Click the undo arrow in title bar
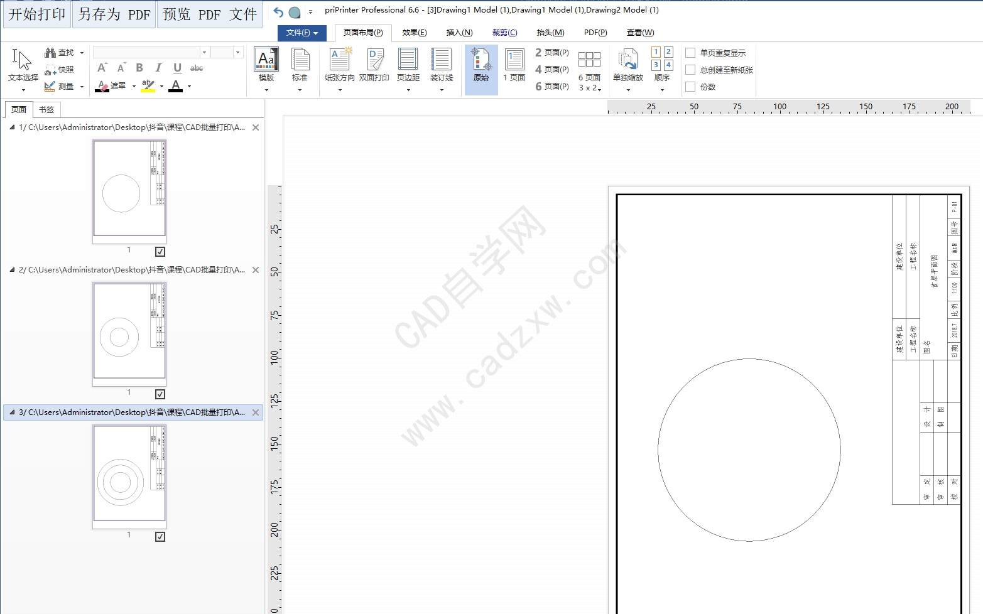The image size is (983, 614). [x=278, y=12]
